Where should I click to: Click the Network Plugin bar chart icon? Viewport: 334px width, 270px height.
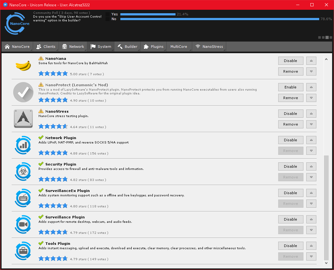click(x=23, y=145)
